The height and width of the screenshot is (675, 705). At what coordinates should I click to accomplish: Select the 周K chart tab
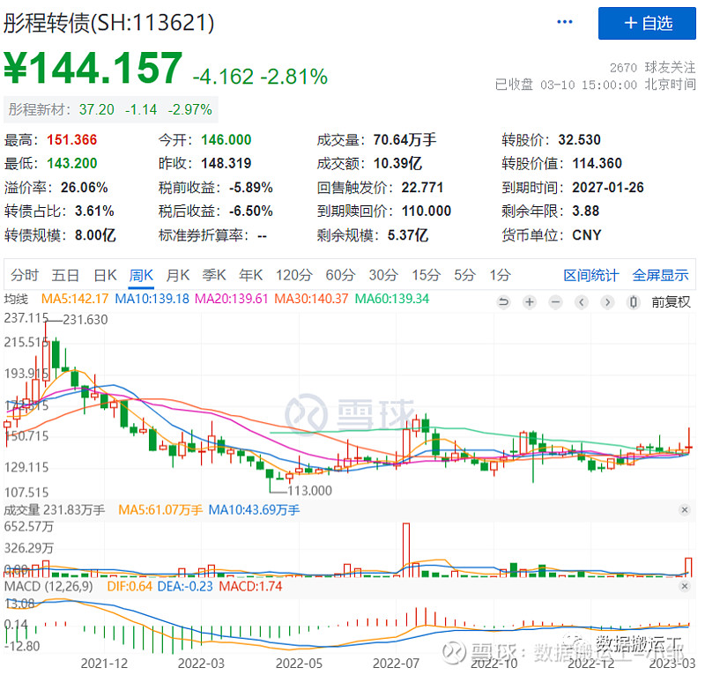pyautogui.click(x=141, y=275)
